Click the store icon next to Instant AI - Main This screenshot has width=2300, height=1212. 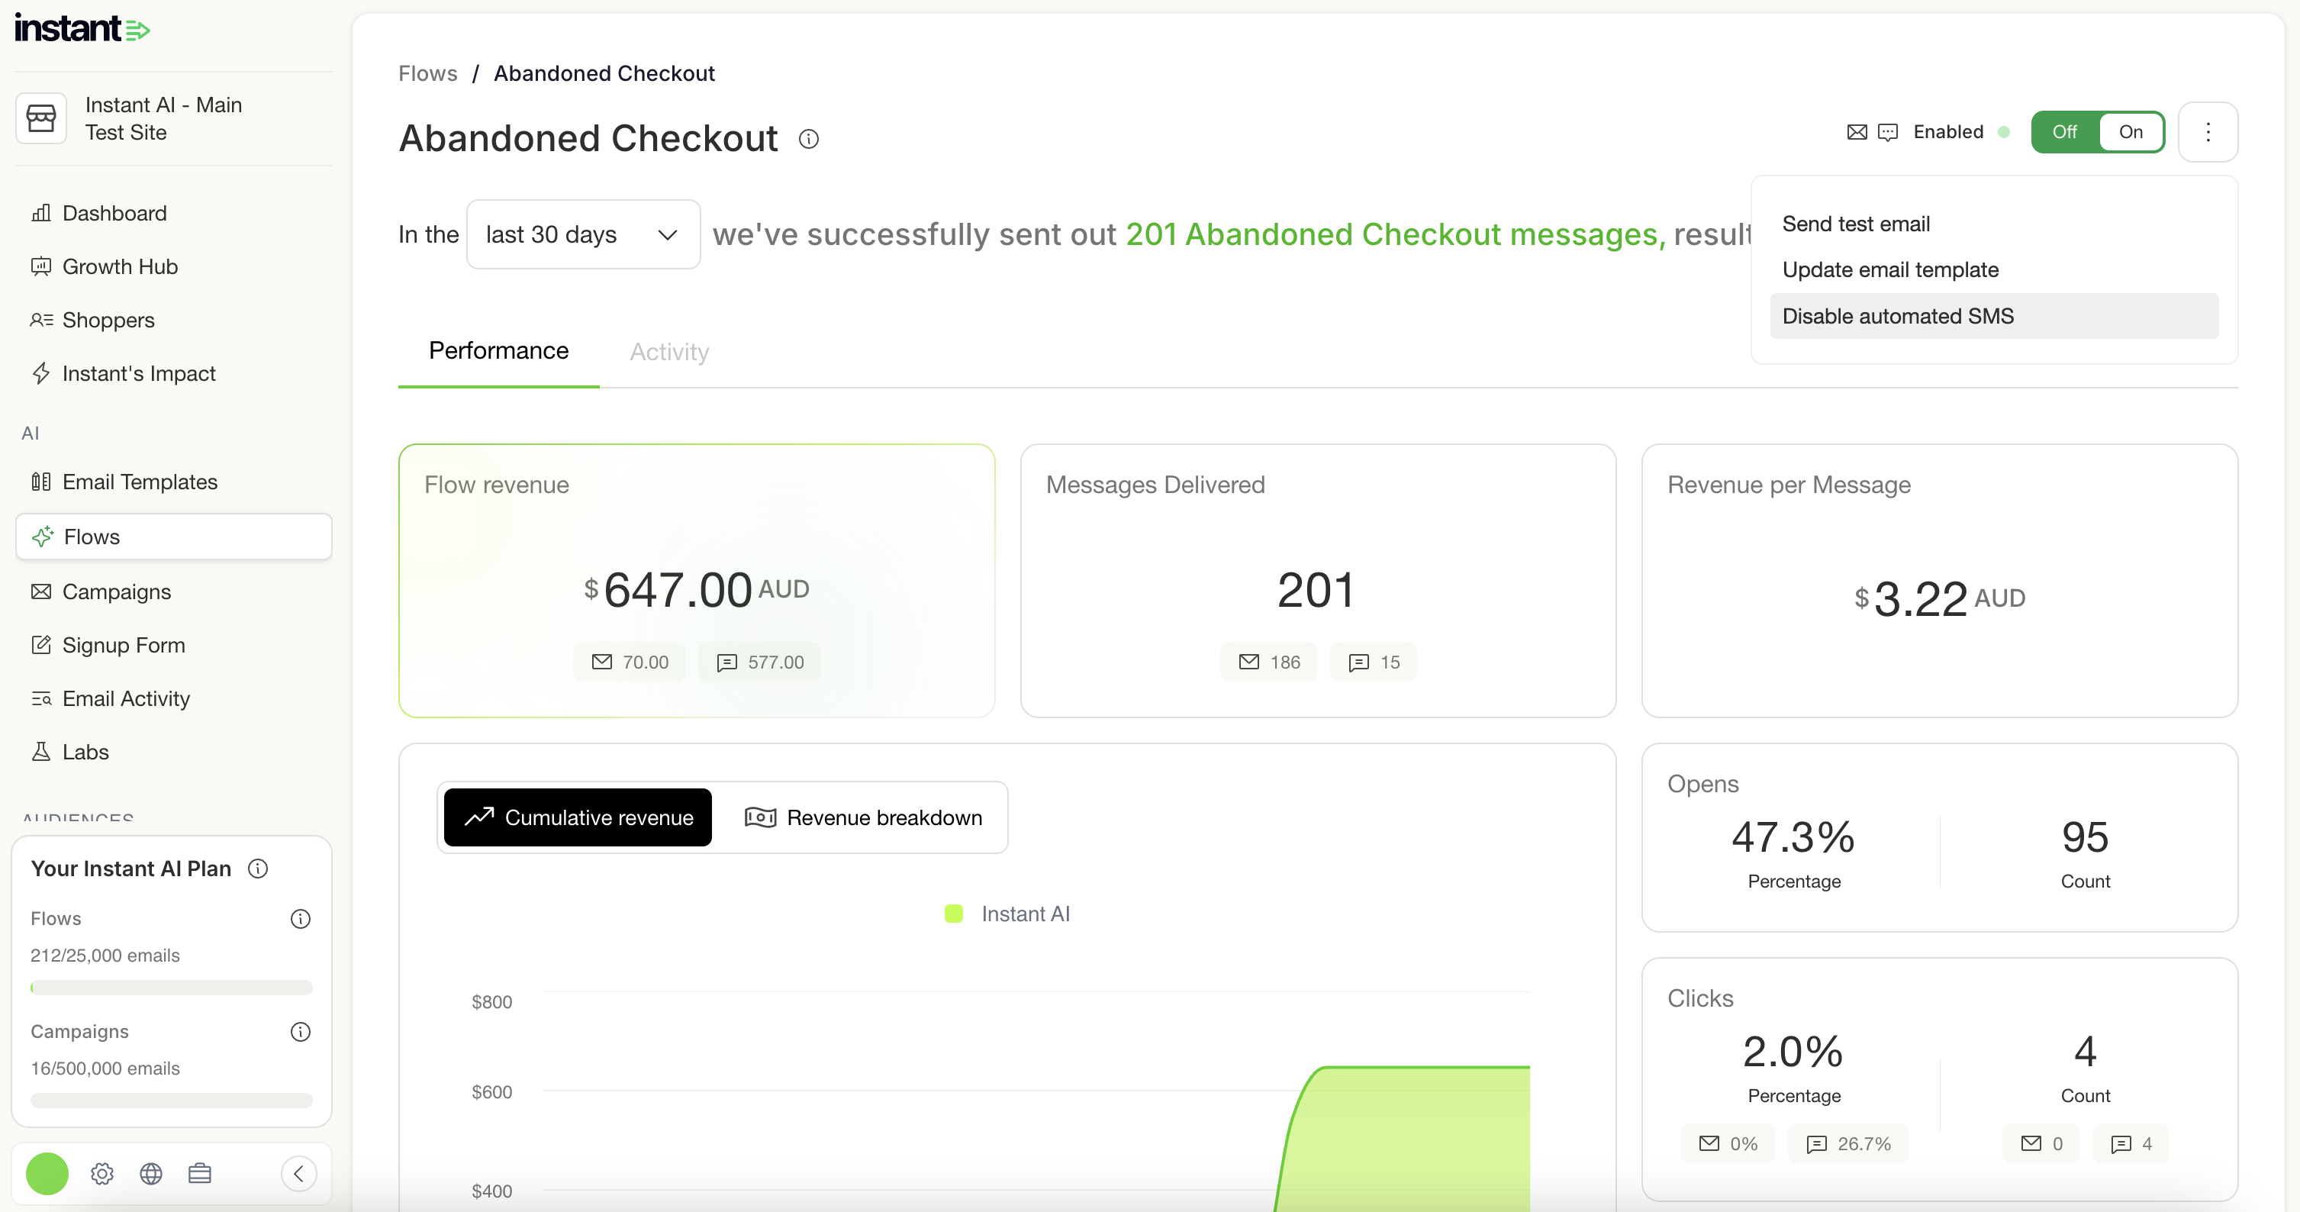pos(41,119)
